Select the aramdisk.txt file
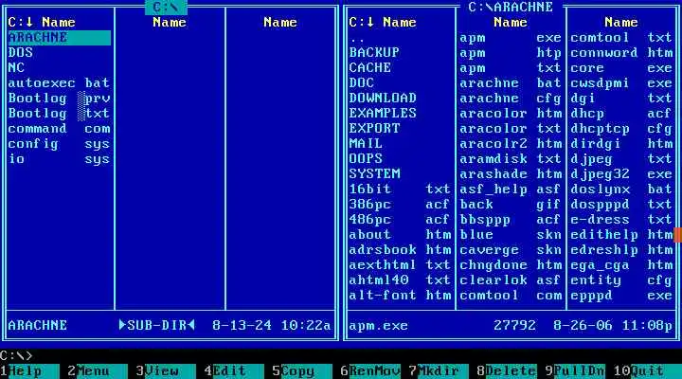 tap(511, 159)
